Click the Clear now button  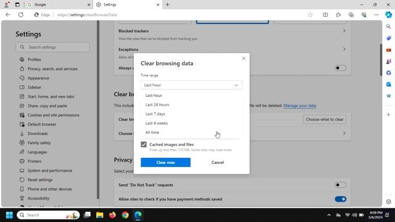point(165,162)
